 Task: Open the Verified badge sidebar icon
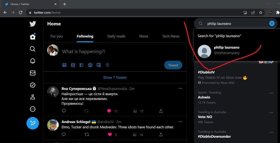(32, 85)
